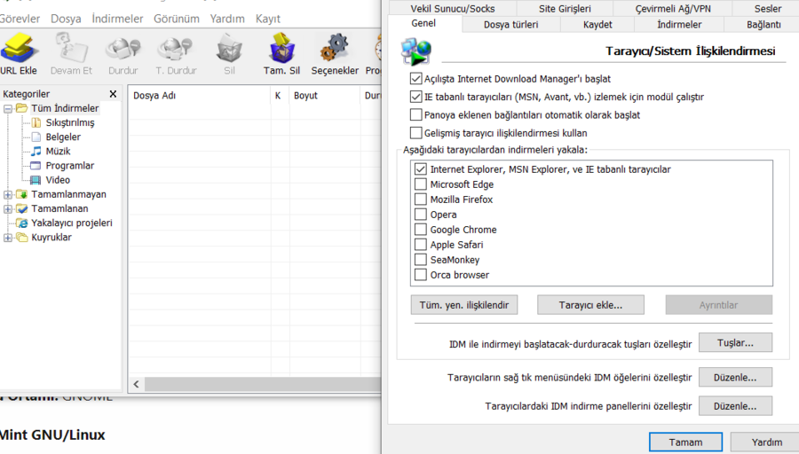Expand the Tamamlanmayan tree node
Image resolution: width=799 pixels, height=454 pixels.
tap(8, 194)
